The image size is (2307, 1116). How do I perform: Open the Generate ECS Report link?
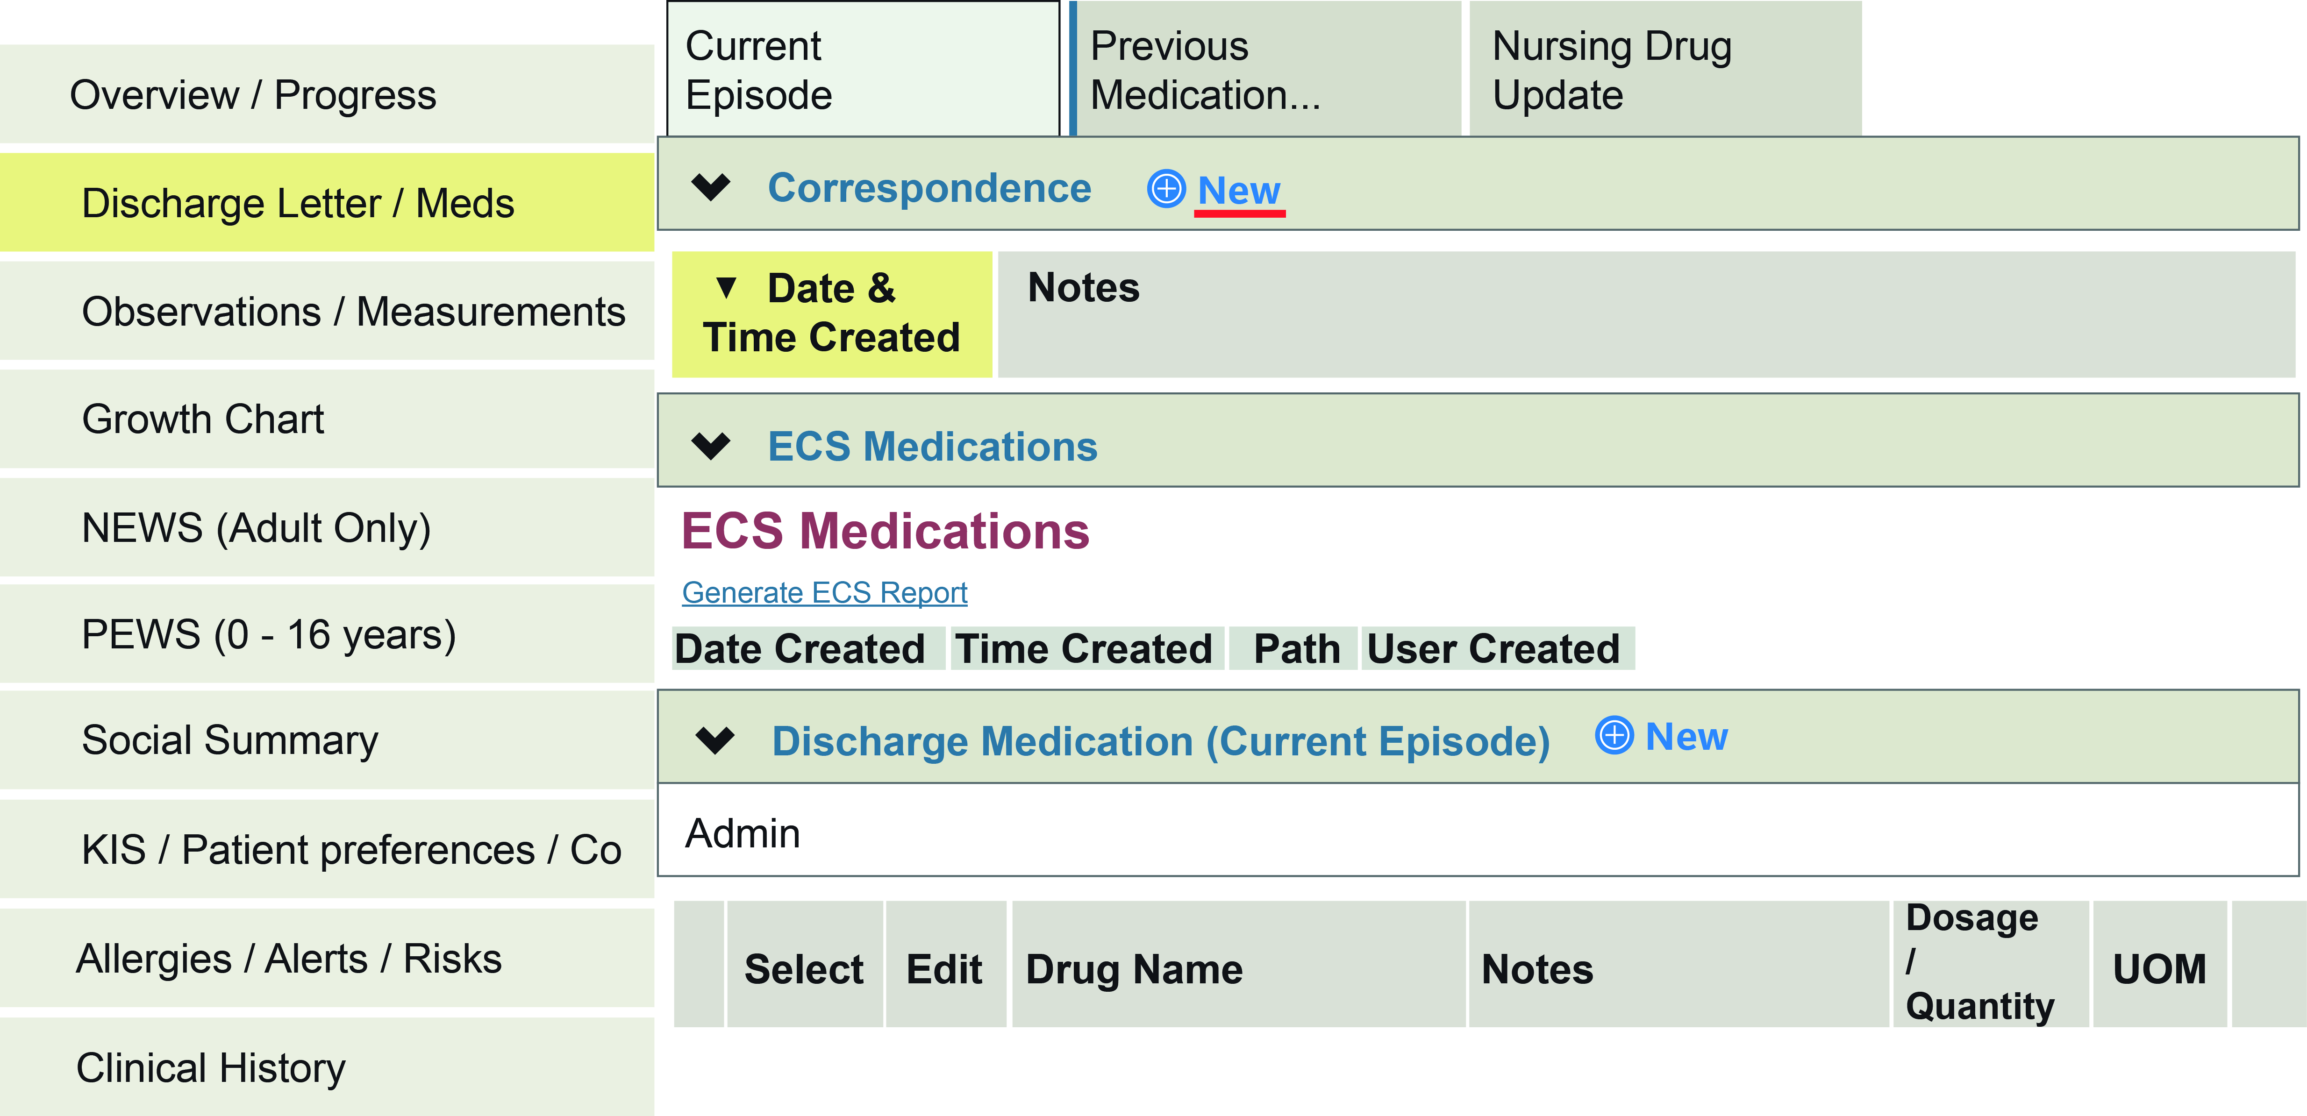[825, 591]
